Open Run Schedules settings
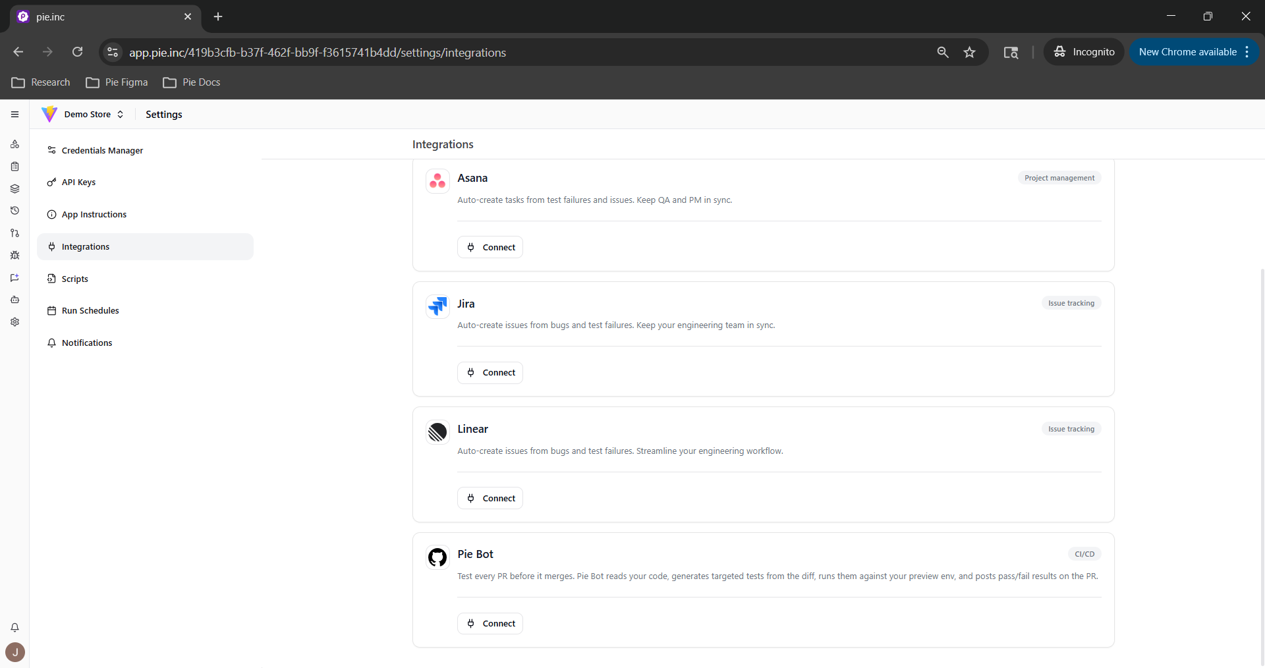Image resolution: width=1265 pixels, height=668 pixels. [x=145, y=311]
